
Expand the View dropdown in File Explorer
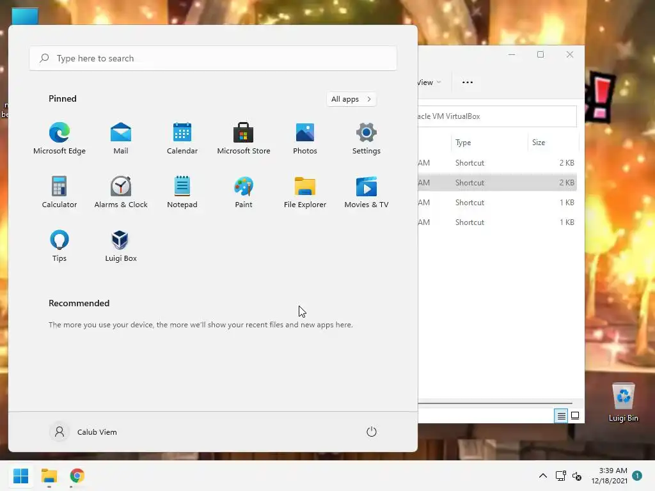click(429, 82)
